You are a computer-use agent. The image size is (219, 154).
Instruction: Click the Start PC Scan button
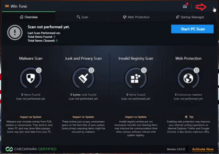[192, 29]
